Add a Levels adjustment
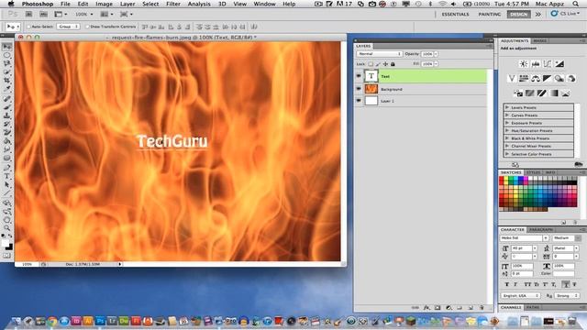Image resolution: width=587 pixels, height=330 pixels. point(536,64)
